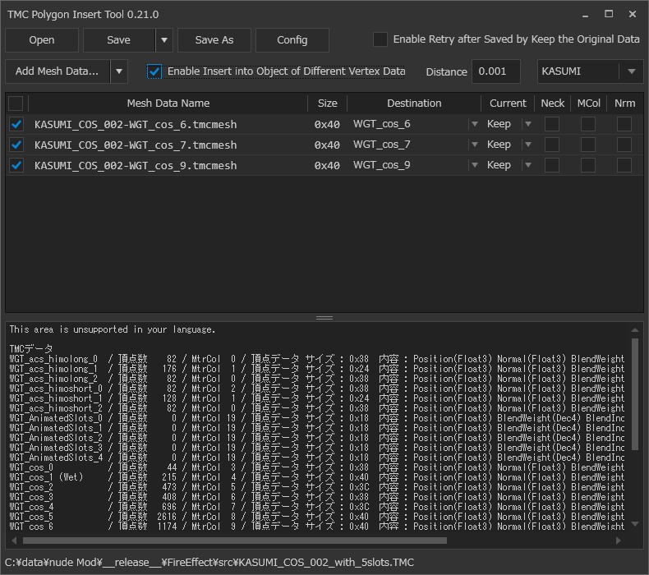Open Destination dropdown for WGT_cos_6
This screenshot has width=649, height=575.
pos(475,124)
